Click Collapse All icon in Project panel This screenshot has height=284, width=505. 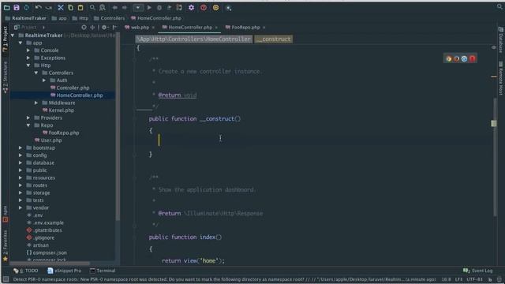click(92, 28)
